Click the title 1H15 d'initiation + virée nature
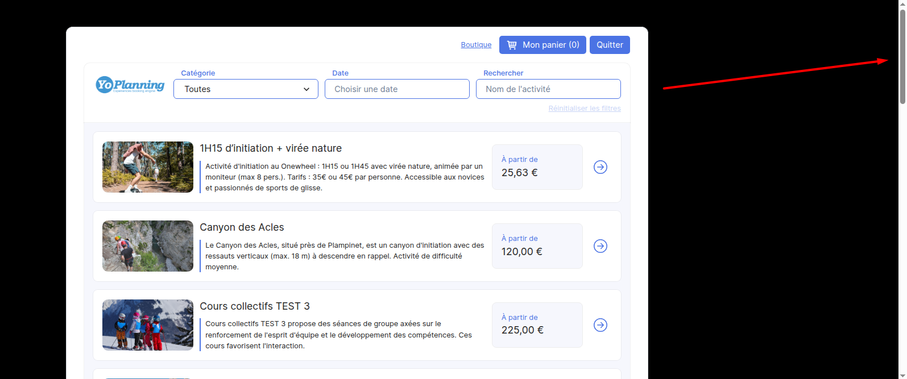Viewport: 907px width, 379px height. [271, 148]
